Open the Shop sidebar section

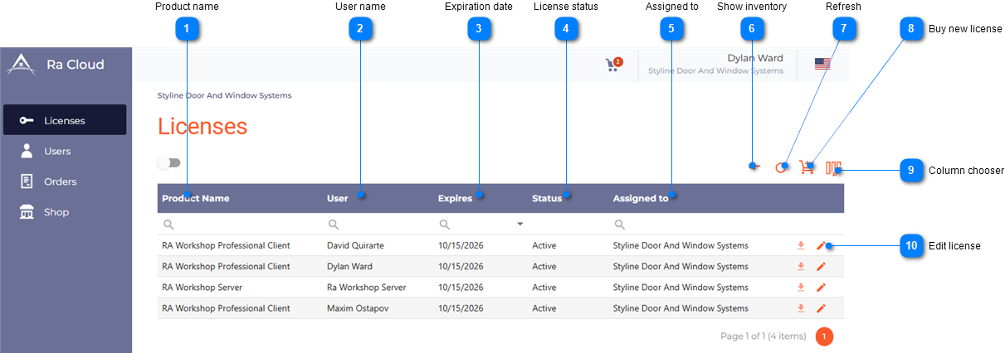pos(56,212)
